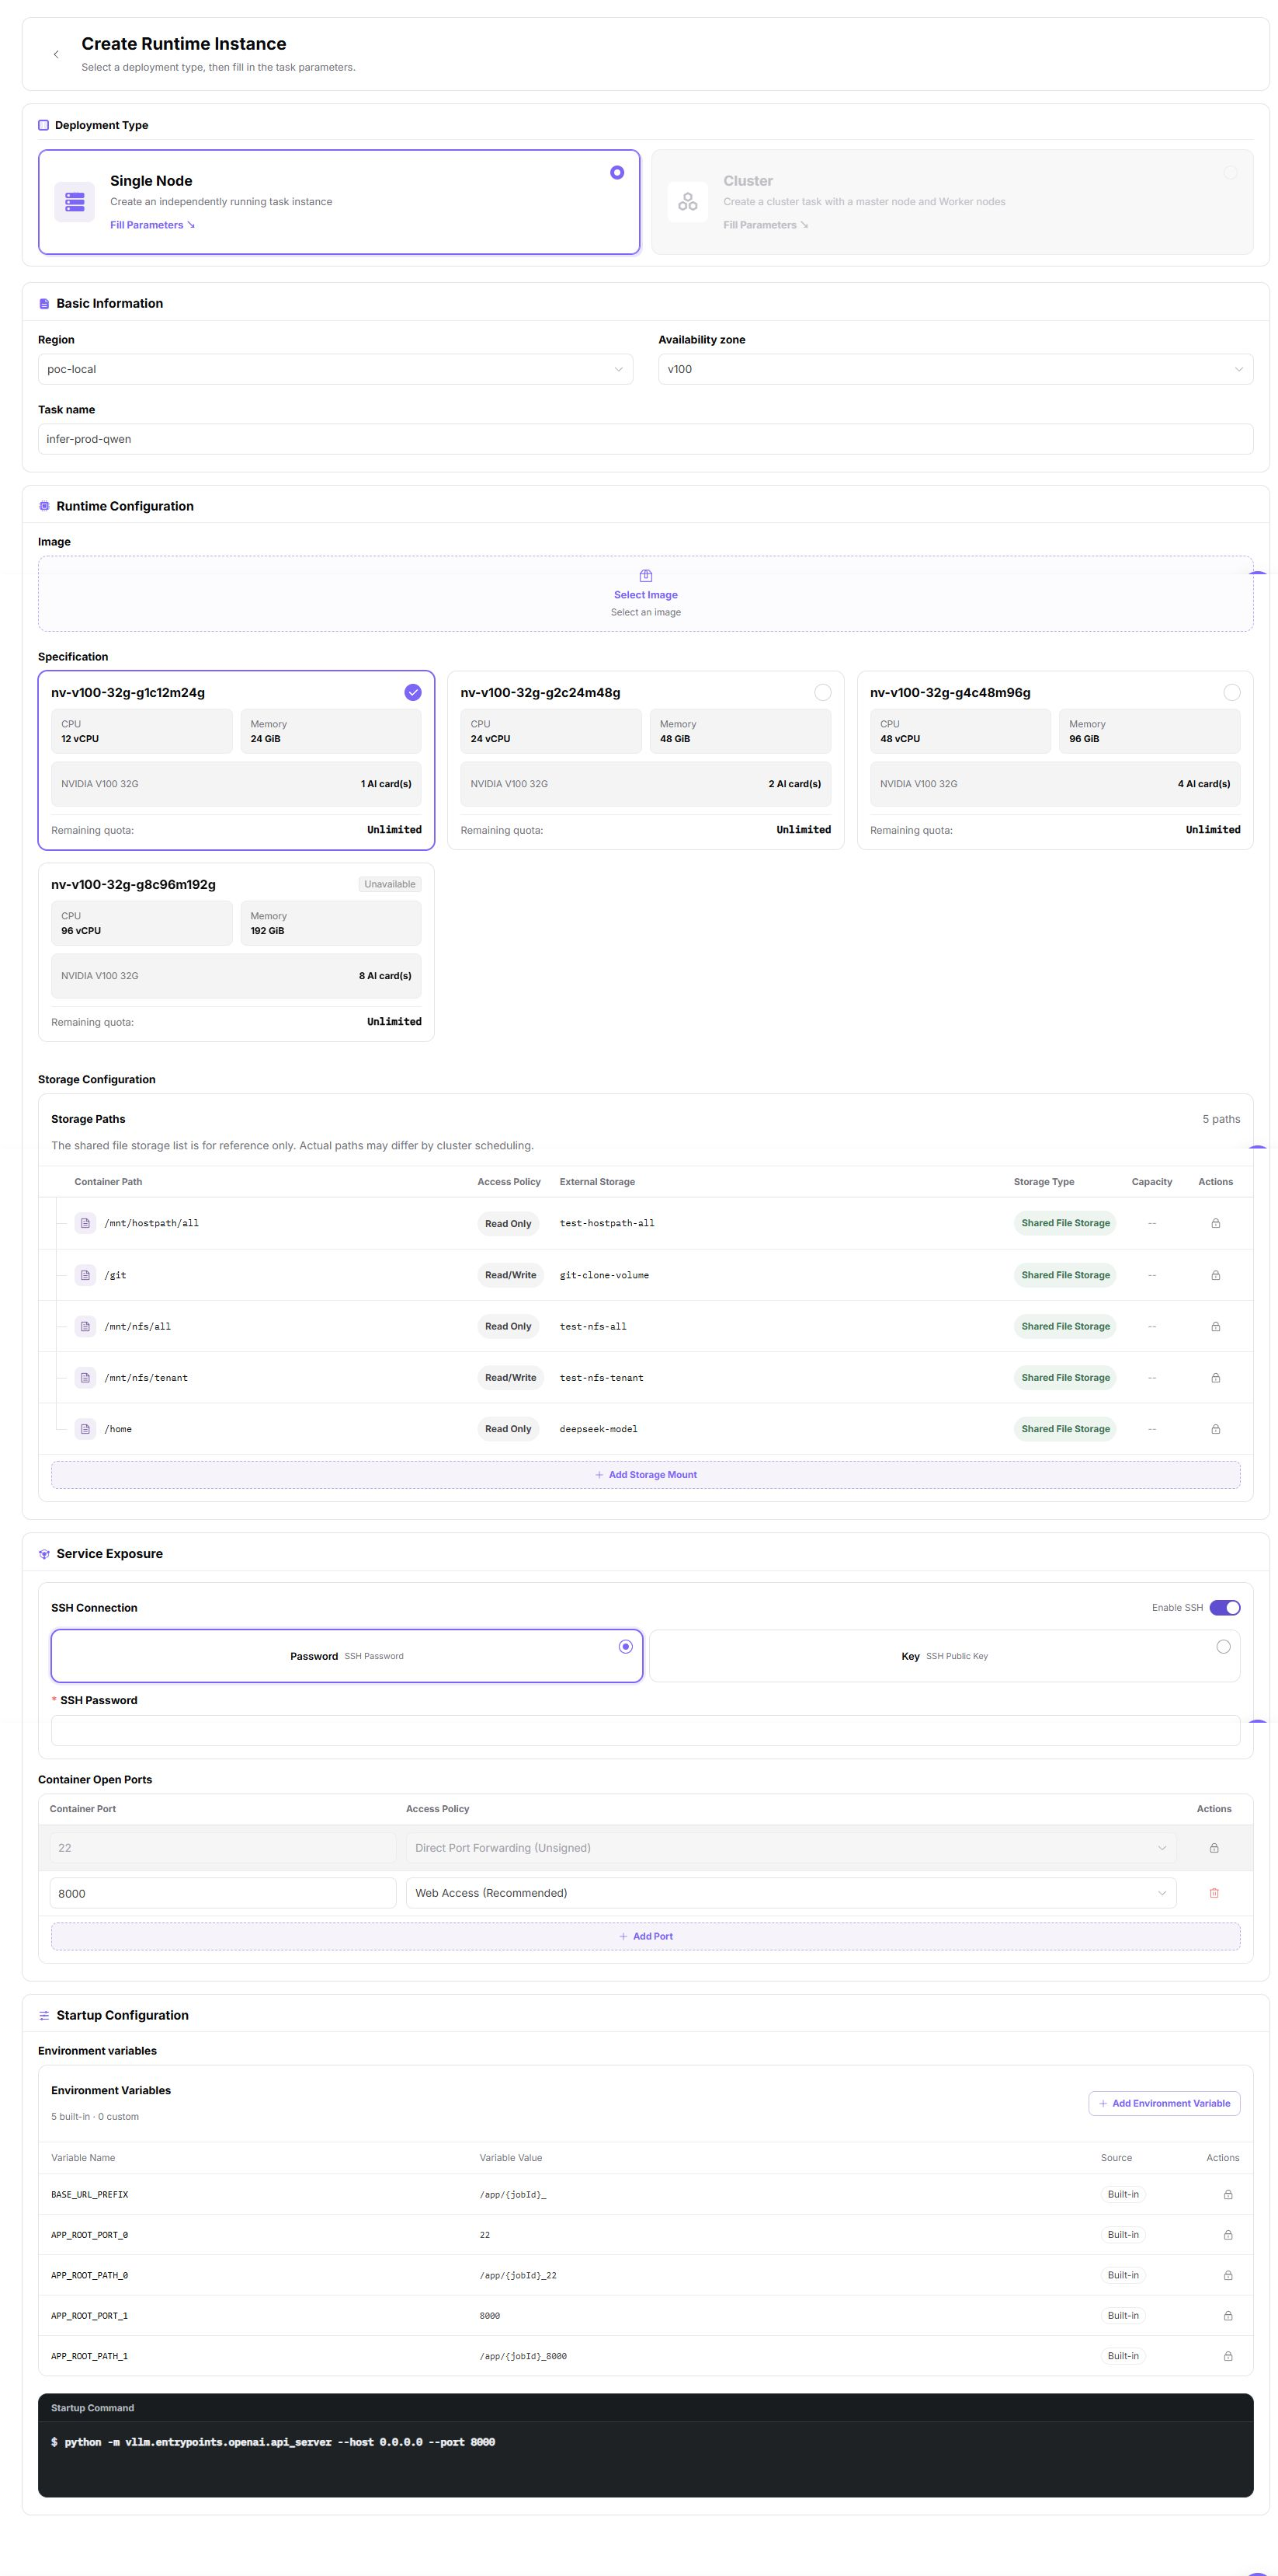Open access policy dropdown for port 22

(790, 1848)
